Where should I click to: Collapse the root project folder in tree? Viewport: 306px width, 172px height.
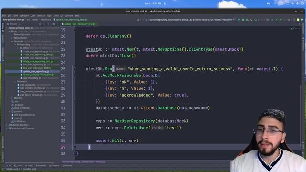click(x=7, y=28)
